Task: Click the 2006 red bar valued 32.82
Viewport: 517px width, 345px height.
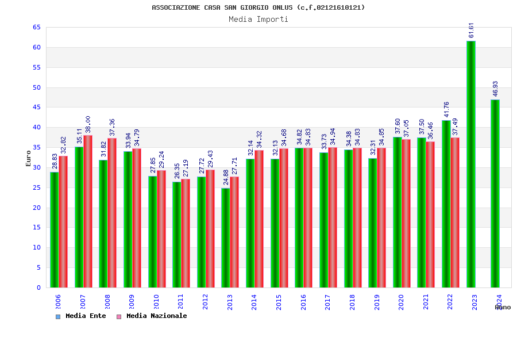Action: (x=63, y=222)
